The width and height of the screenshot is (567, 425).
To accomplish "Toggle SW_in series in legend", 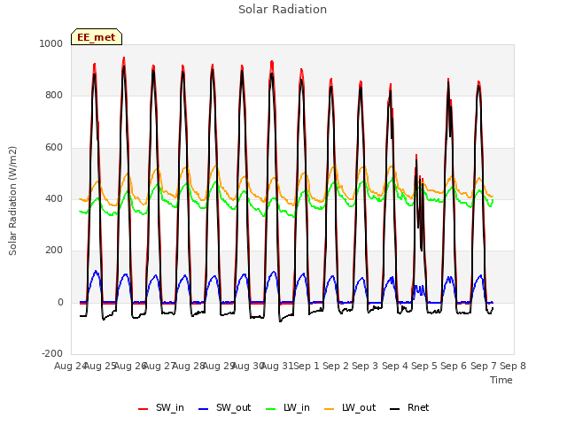I will click(x=161, y=407).
